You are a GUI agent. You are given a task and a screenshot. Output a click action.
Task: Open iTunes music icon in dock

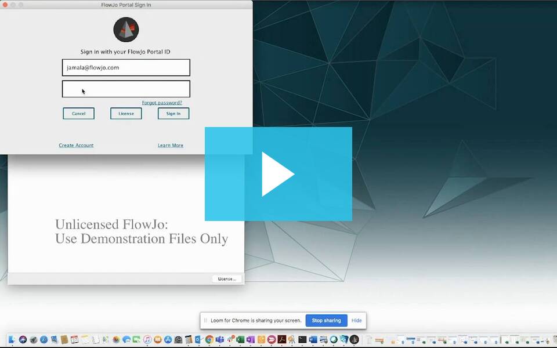147,339
